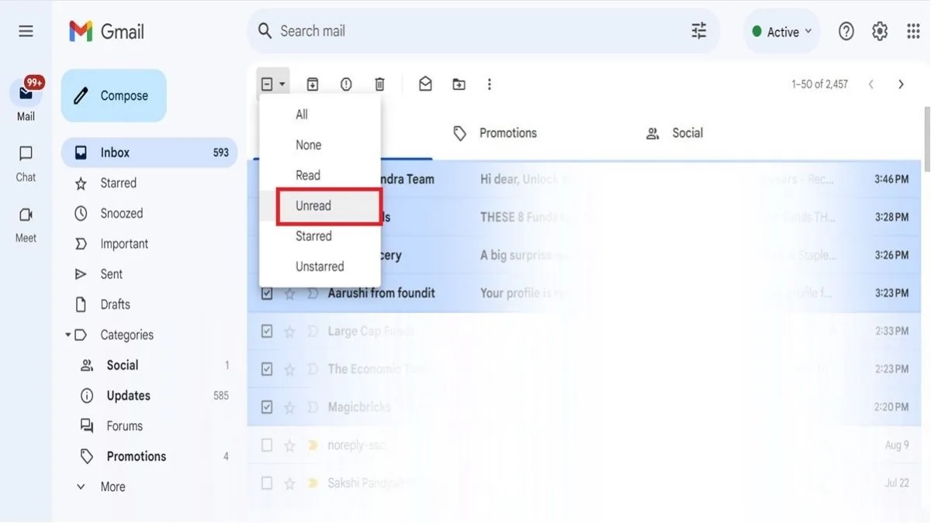Collapse the Categories section
The width and height of the screenshot is (931, 523).
point(68,335)
